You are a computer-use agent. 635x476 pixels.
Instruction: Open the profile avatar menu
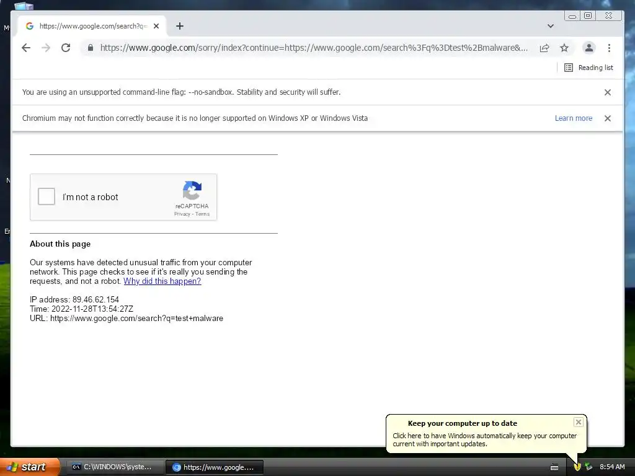coord(589,48)
